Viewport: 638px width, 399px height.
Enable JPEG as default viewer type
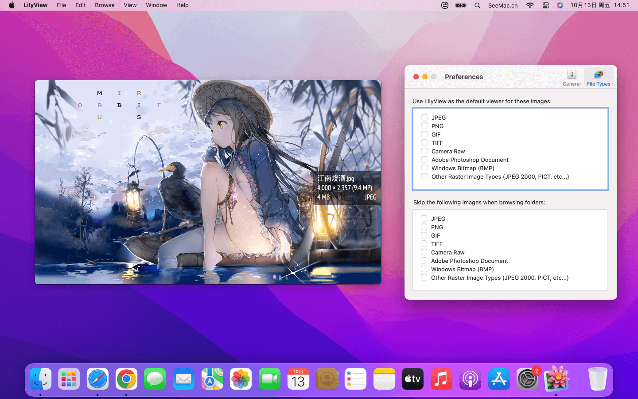click(x=424, y=117)
